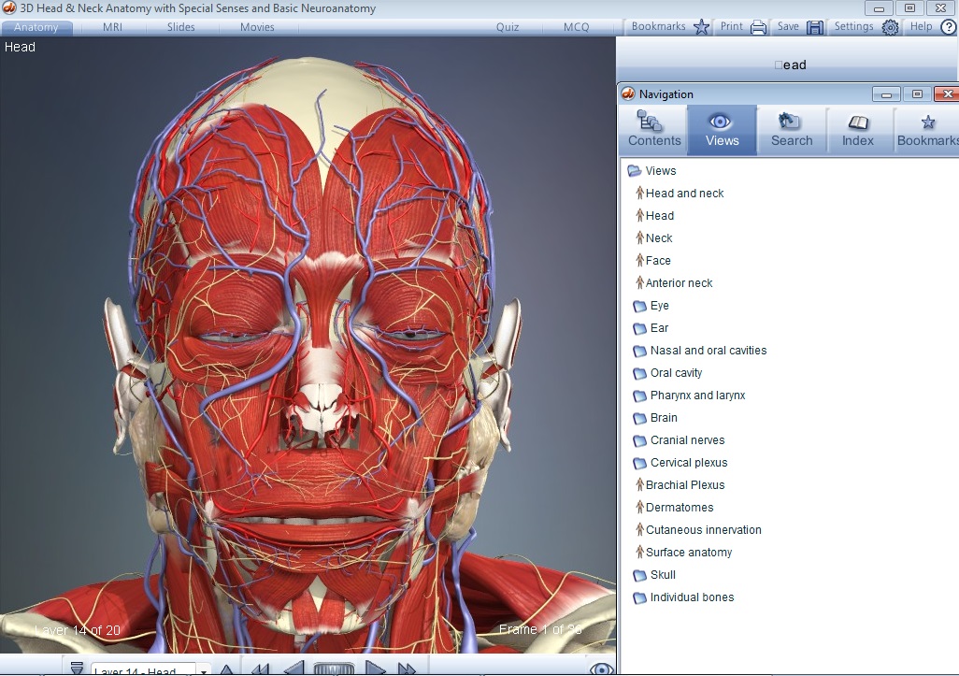Switch to the MRI tab
Screen dimensions: 959x676
pos(112,27)
